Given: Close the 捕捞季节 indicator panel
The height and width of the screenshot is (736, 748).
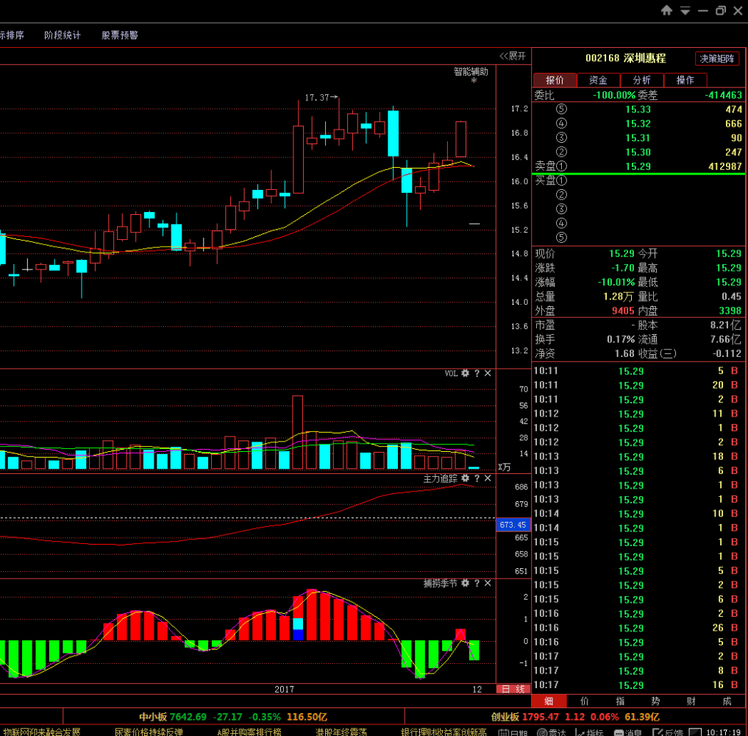Looking at the screenshot, I should [488, 583].
